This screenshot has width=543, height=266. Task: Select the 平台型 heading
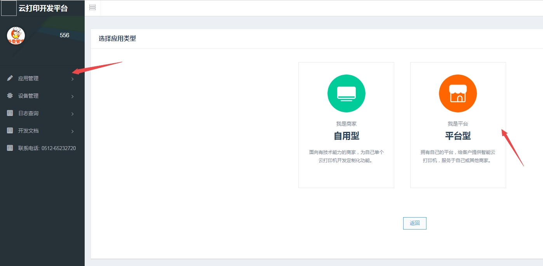(x=458, y=136)
